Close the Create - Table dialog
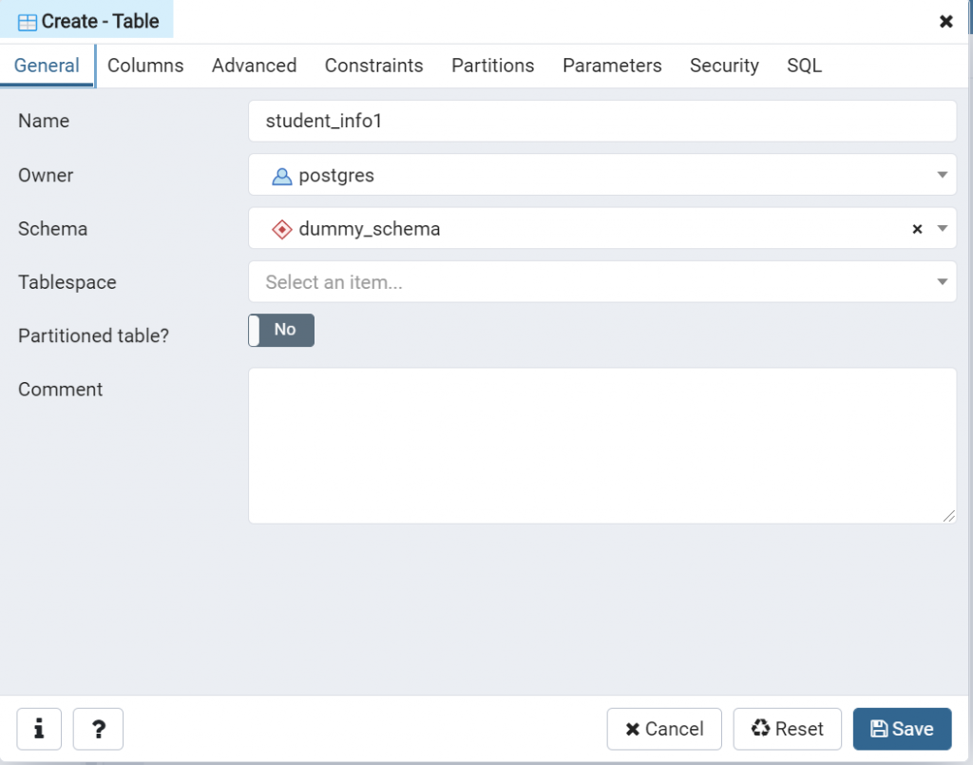Screen dimensions: 973x765 946,21
